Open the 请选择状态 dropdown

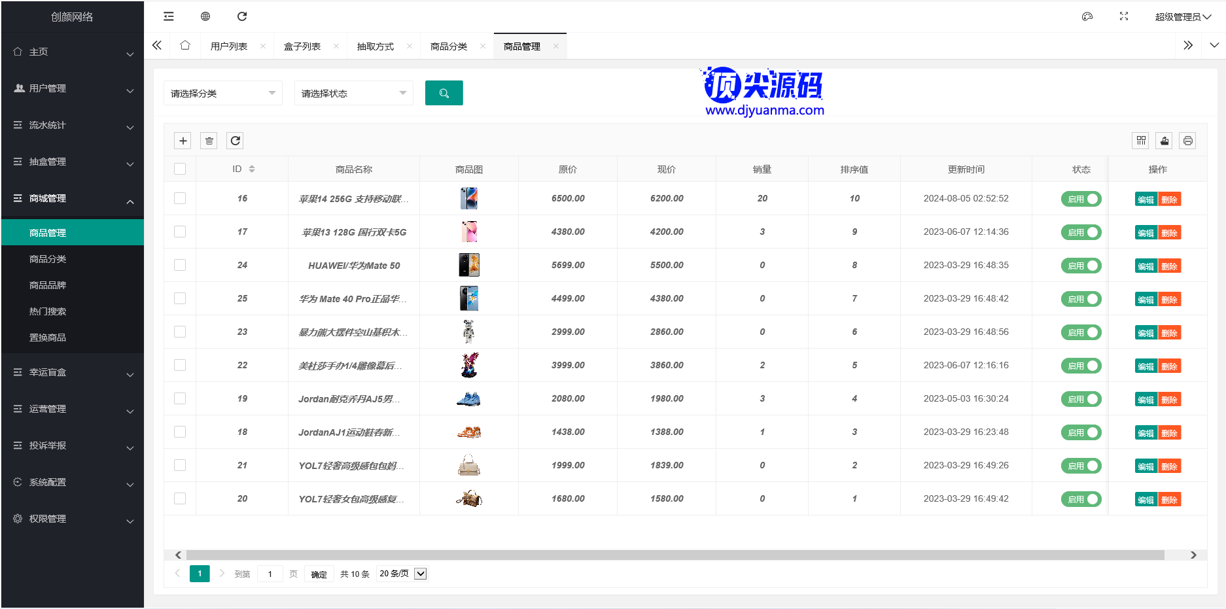[353, 94]
